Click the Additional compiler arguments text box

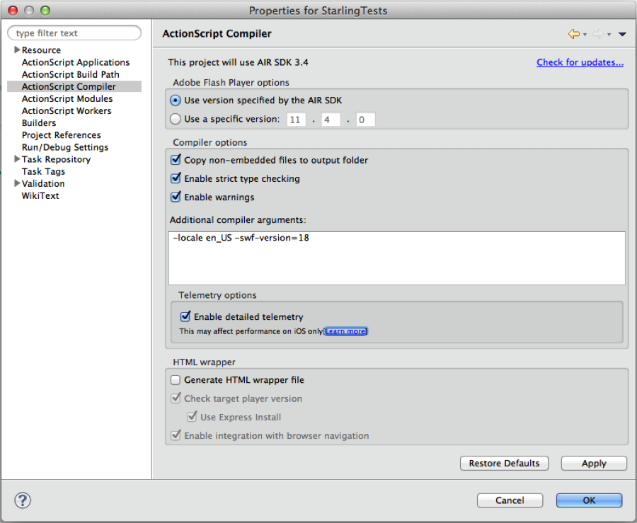pyautogui.click(x=397, y=258)
